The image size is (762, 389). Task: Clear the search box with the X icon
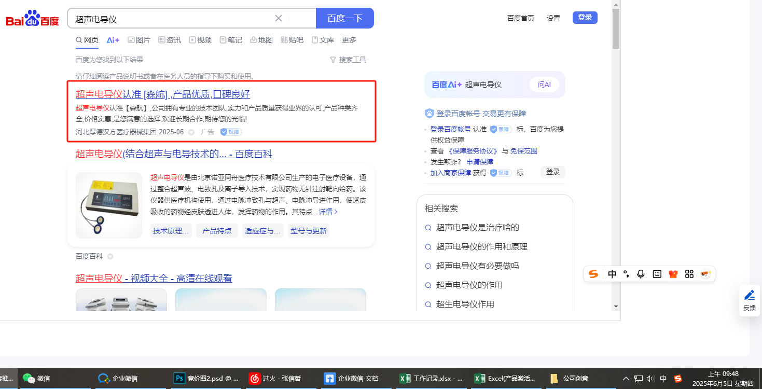point(279,18)
